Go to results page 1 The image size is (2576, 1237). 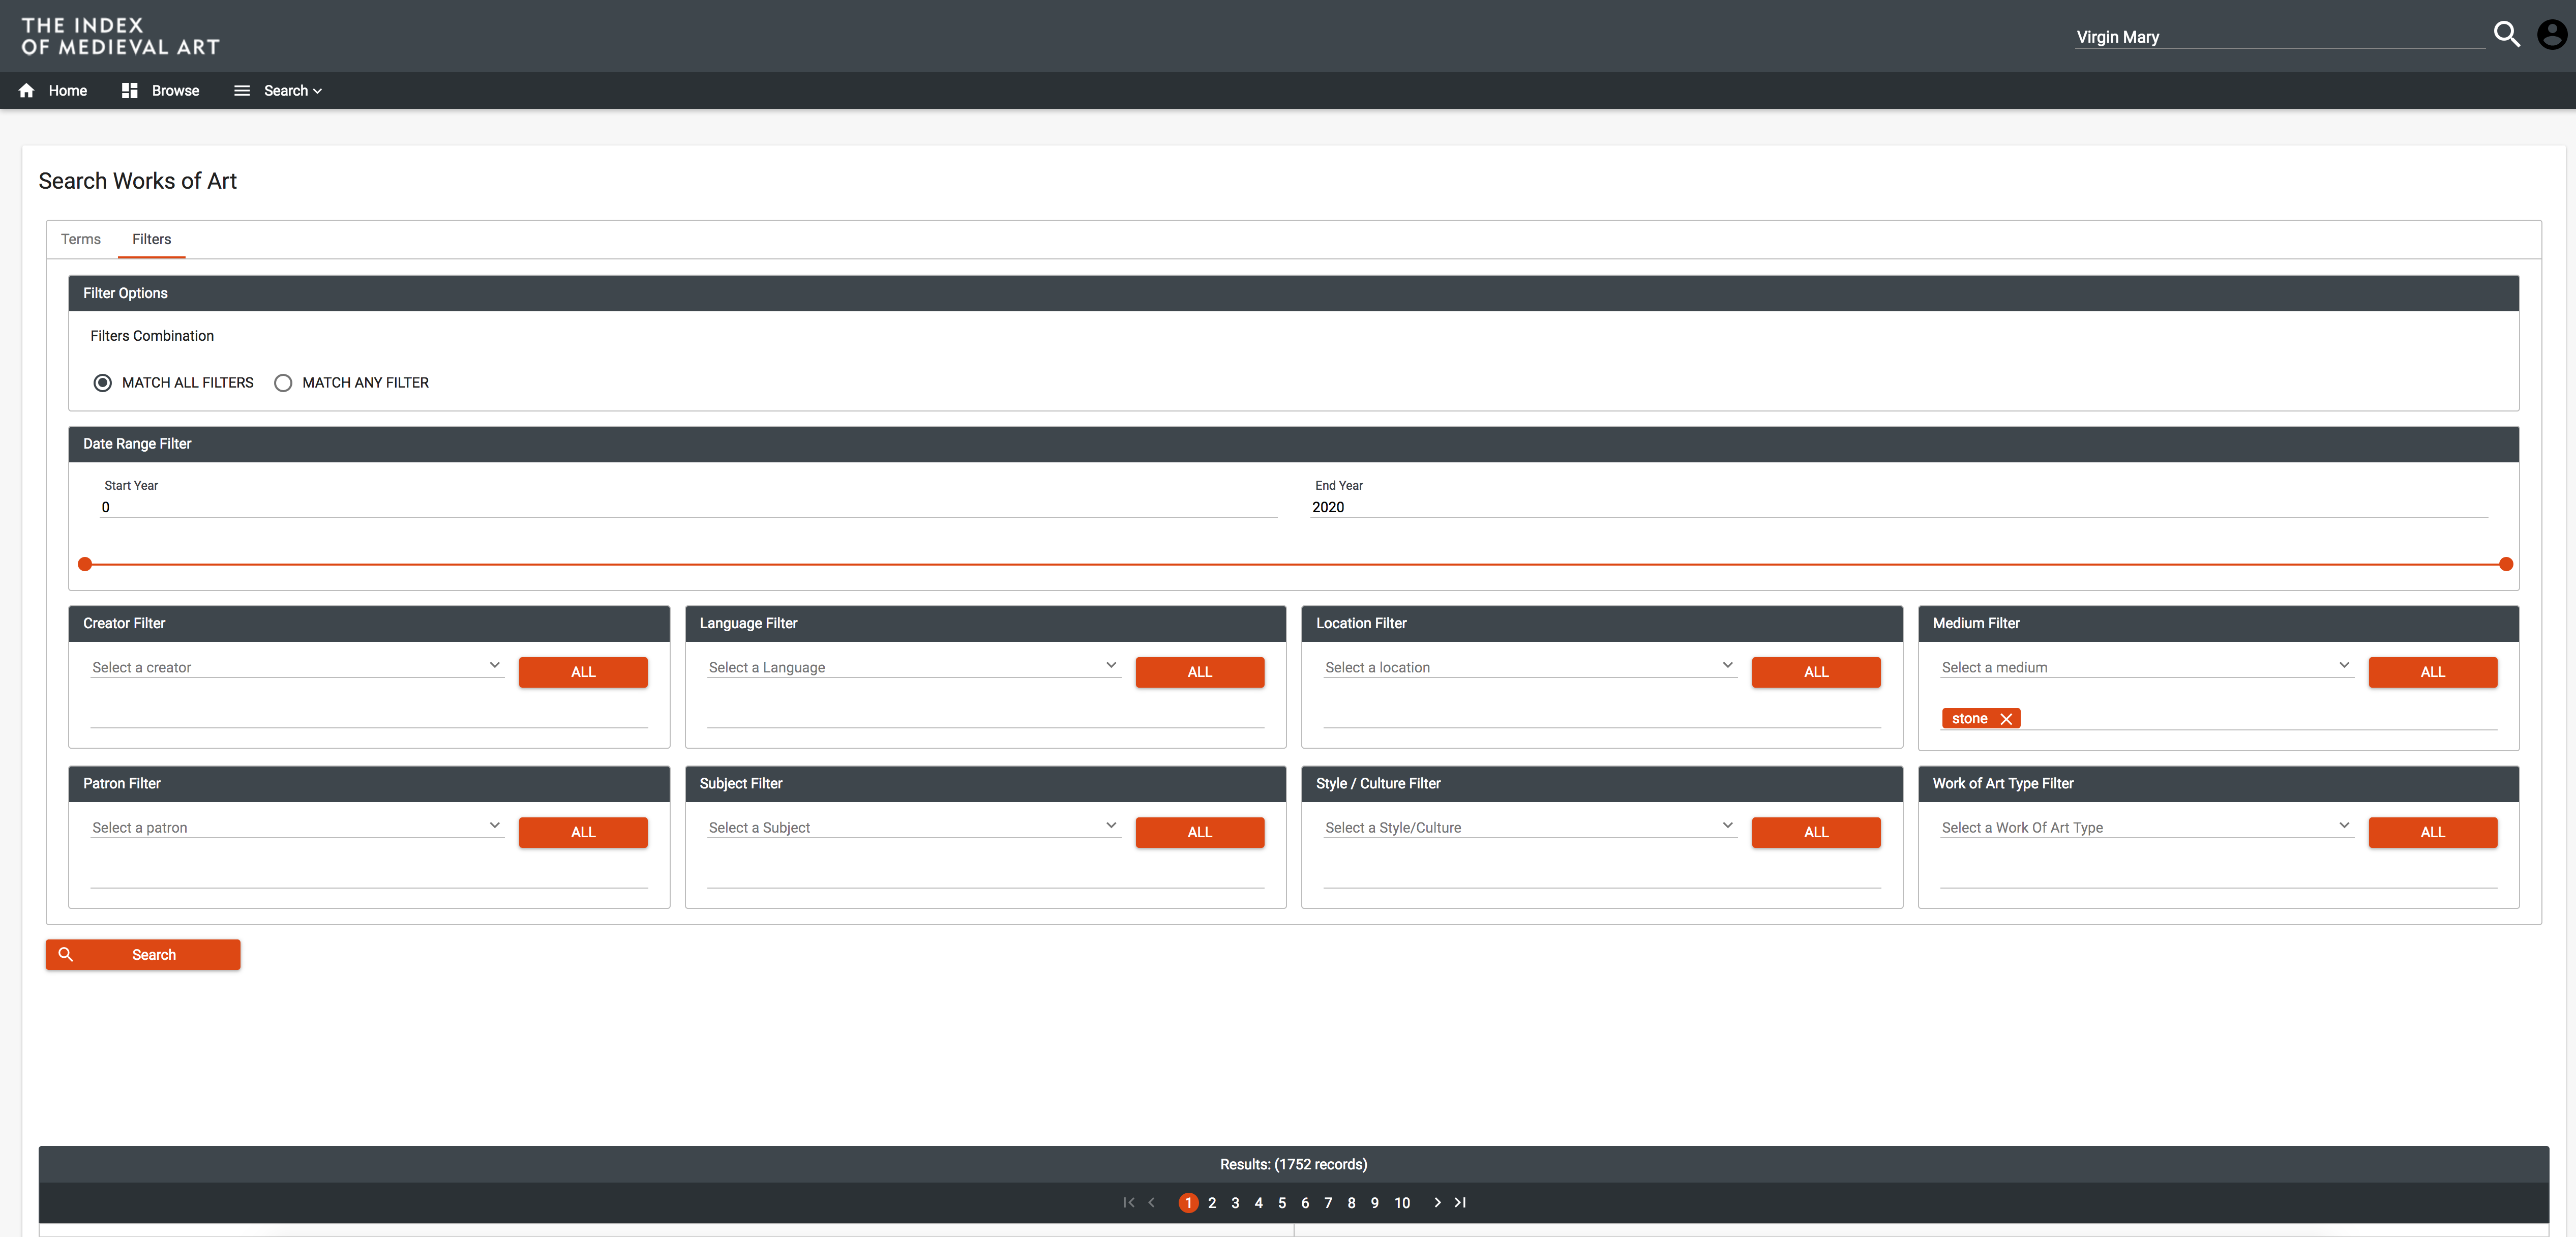(1188, 1203)
